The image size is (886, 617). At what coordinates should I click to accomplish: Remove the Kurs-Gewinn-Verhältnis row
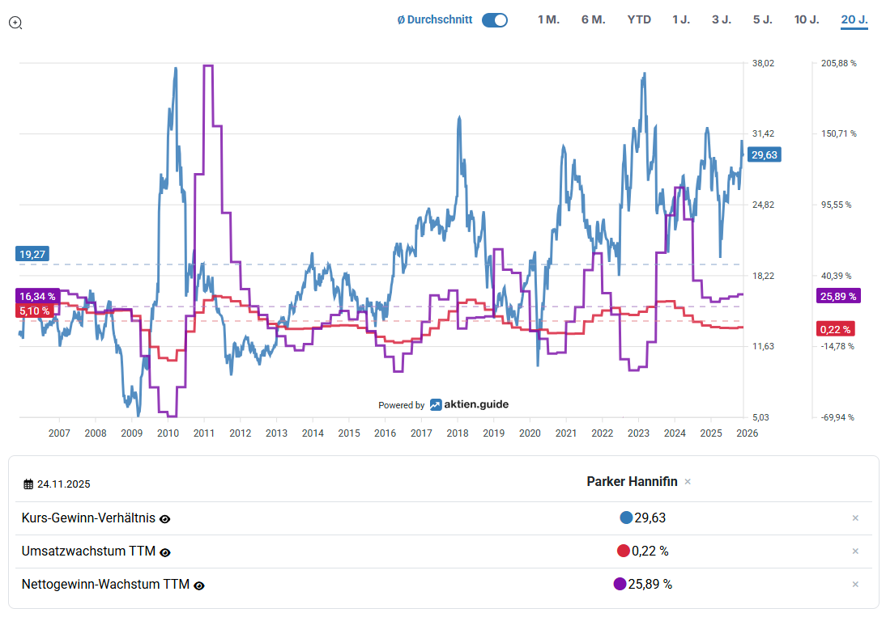click(854, 518)
